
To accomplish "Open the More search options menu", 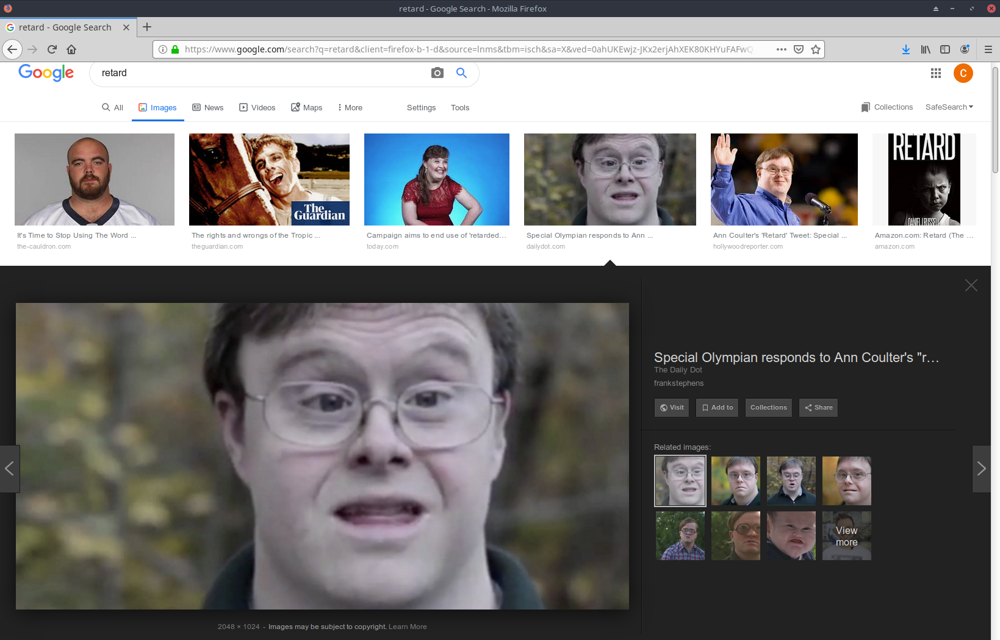I will click(x=350, y=108).
